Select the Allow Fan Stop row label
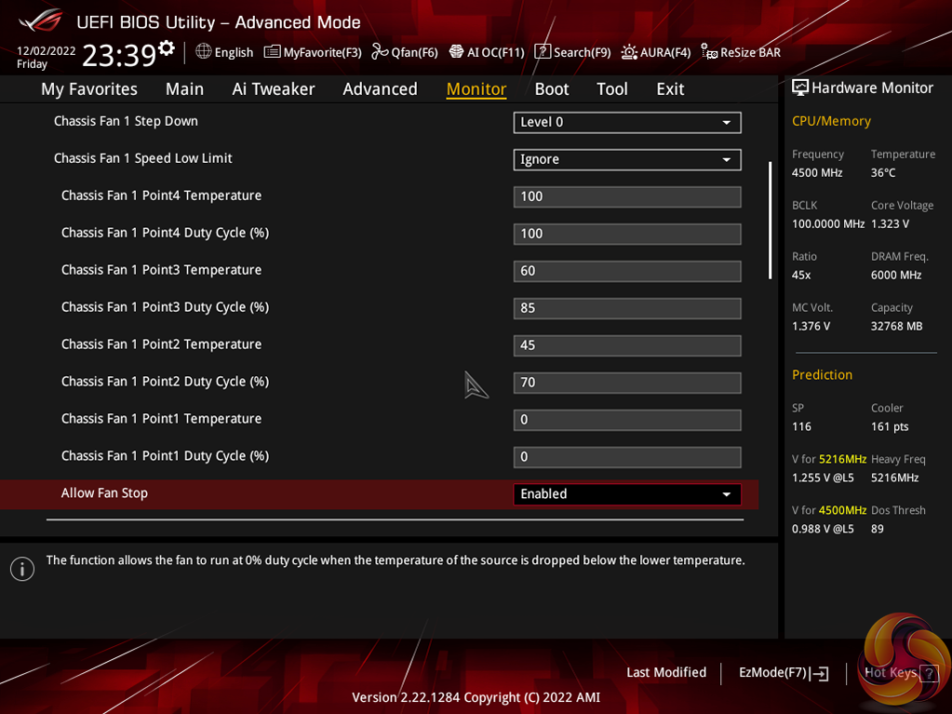952x714 pixels. (x=104, y=493)
